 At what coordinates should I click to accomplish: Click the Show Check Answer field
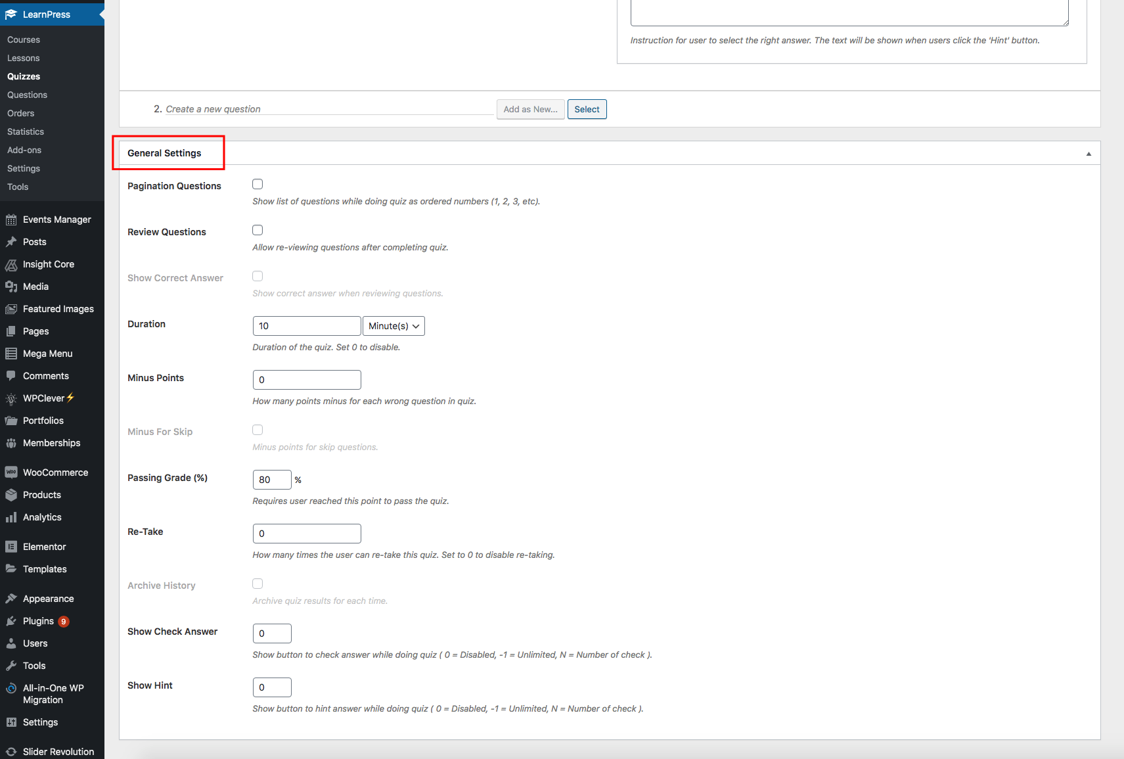(272, 633)
